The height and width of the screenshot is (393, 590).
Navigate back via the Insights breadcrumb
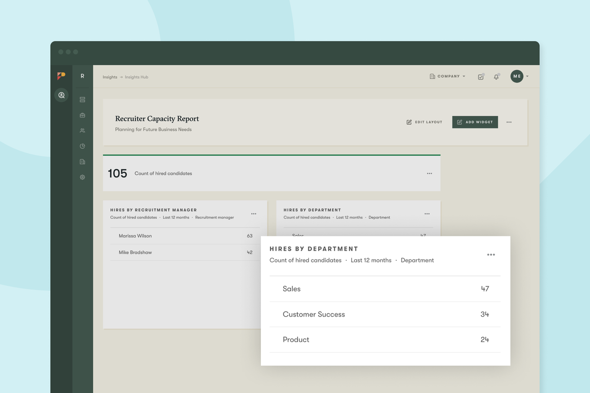[x=110, y=77]
